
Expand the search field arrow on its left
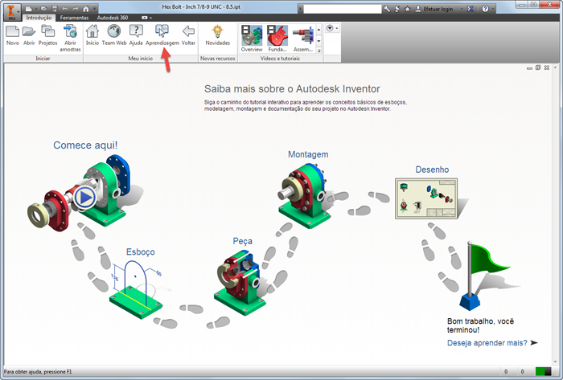click(x=301, y=9)
